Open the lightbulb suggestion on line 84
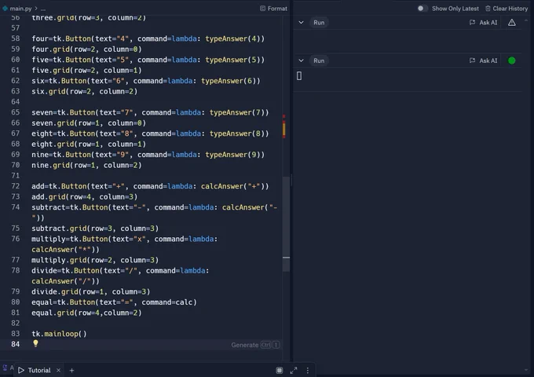The height and width of the screenshot is (377, 534). pyautogui.click(x=35, y=343)
